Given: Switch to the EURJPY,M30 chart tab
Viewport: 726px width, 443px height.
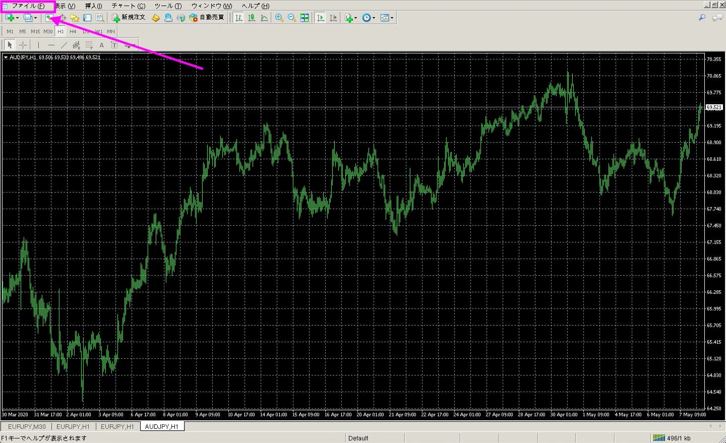Looking at the screenshot, I should [27, 426].
